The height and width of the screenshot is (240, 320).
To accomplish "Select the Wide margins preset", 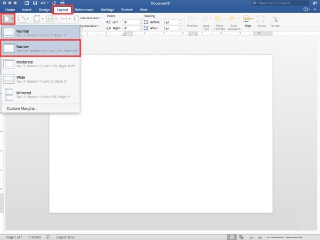I will (x=40, y=79).
